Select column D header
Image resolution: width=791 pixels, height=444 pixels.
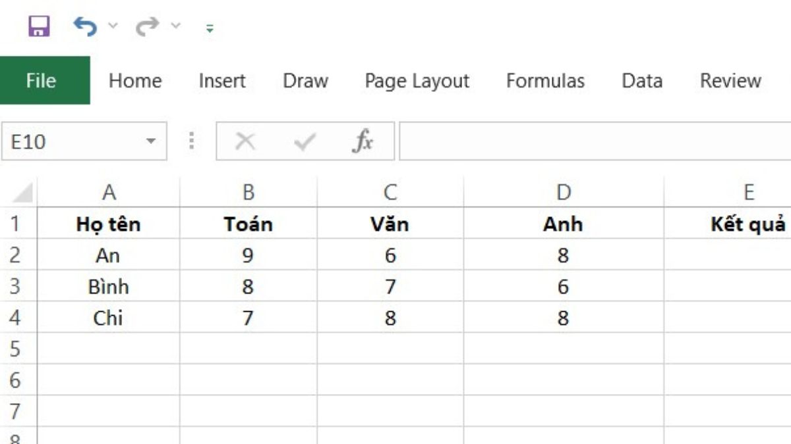pyautogui.click(x=564, y=192)
